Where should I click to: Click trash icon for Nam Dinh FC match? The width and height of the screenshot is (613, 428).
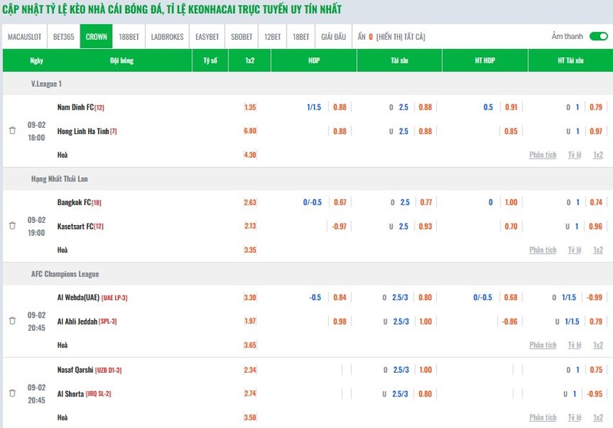12,131
